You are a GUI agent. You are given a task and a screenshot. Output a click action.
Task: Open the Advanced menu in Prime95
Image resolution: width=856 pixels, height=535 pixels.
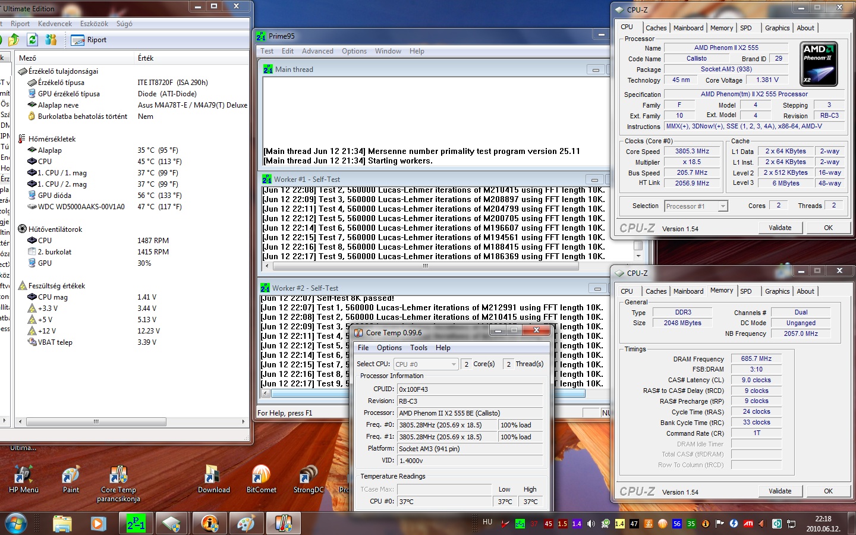click(x=317, y=51)
